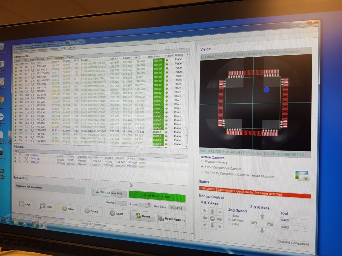
Task: Open the Machine menu
Action: click(x=24, y=51)
